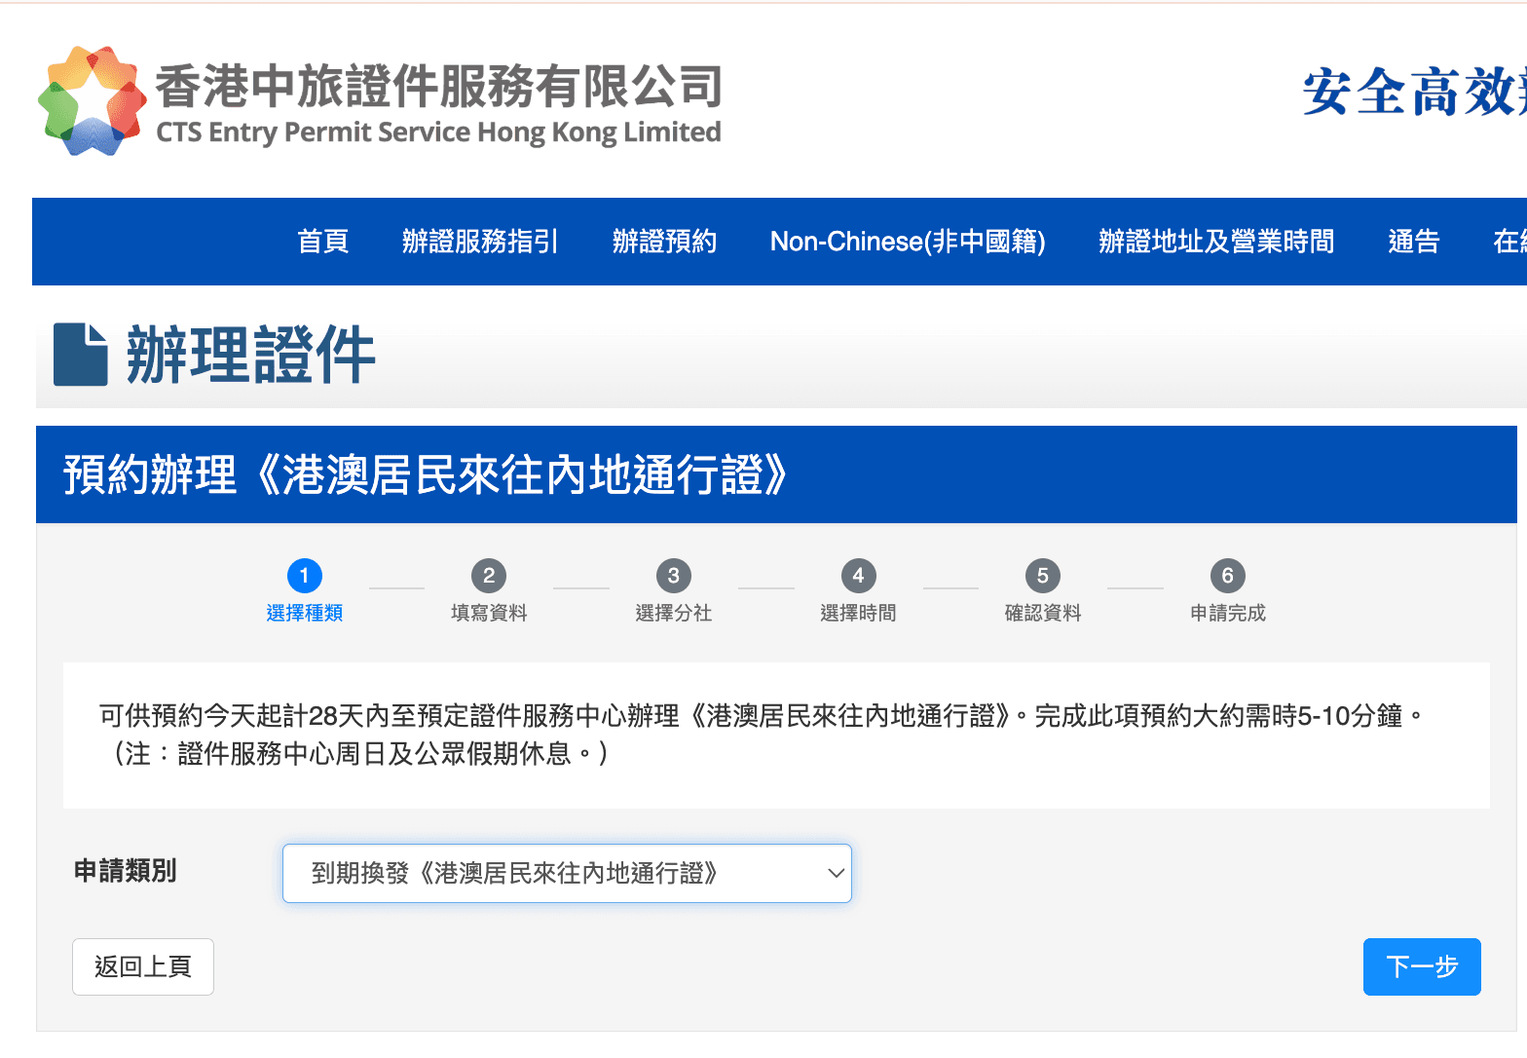Click step 3 circle 選擇分社
1527x1058 pixels.
tap(674, 576)
